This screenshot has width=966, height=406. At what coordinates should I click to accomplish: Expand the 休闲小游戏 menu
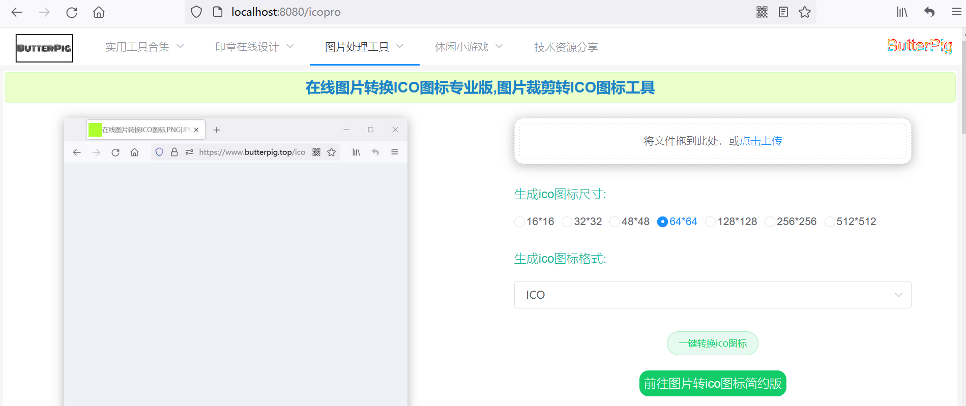coord(469,47)
